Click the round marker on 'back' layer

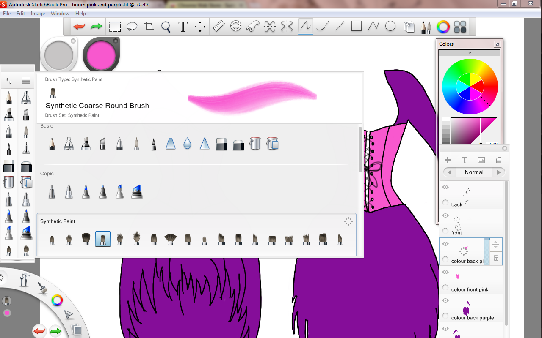[x=445, y=203]
